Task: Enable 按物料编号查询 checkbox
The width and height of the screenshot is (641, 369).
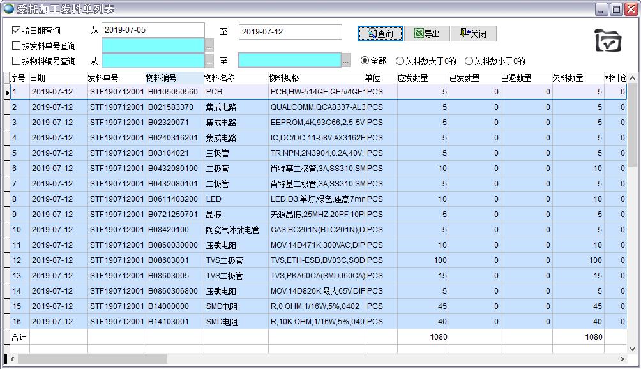Action: (17, 61)
